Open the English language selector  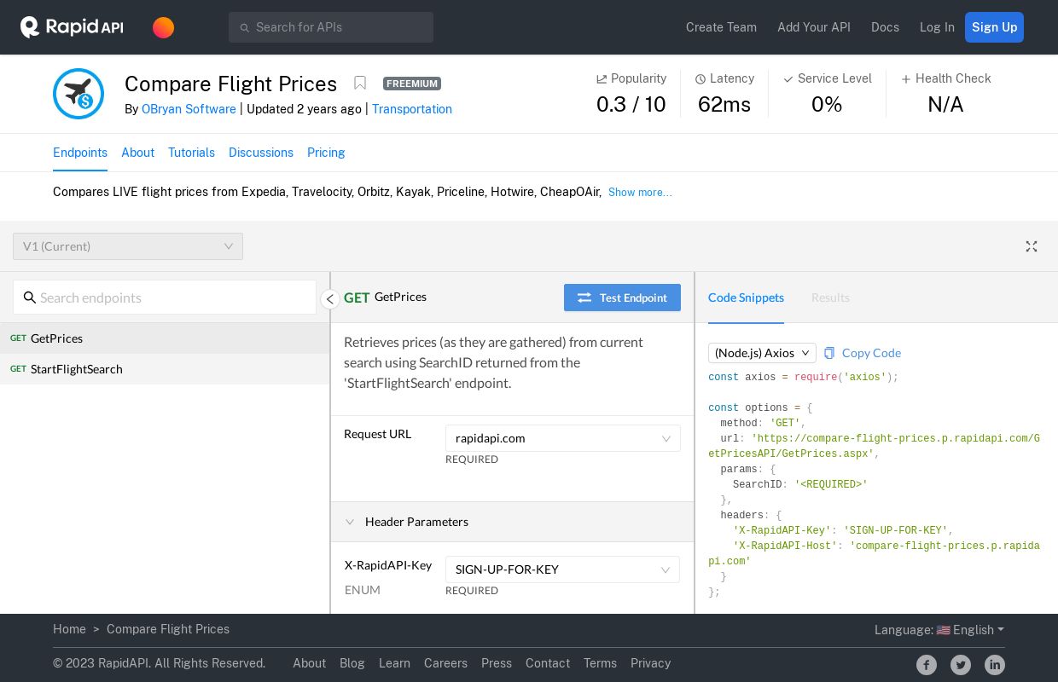click(x=978, y=630)
